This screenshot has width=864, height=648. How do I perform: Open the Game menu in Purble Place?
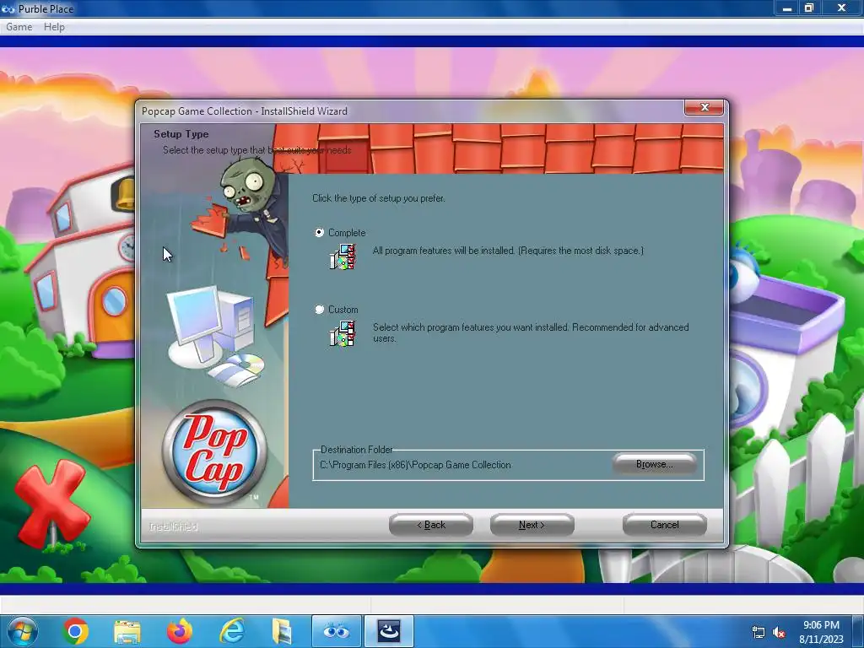pos(19,26)
